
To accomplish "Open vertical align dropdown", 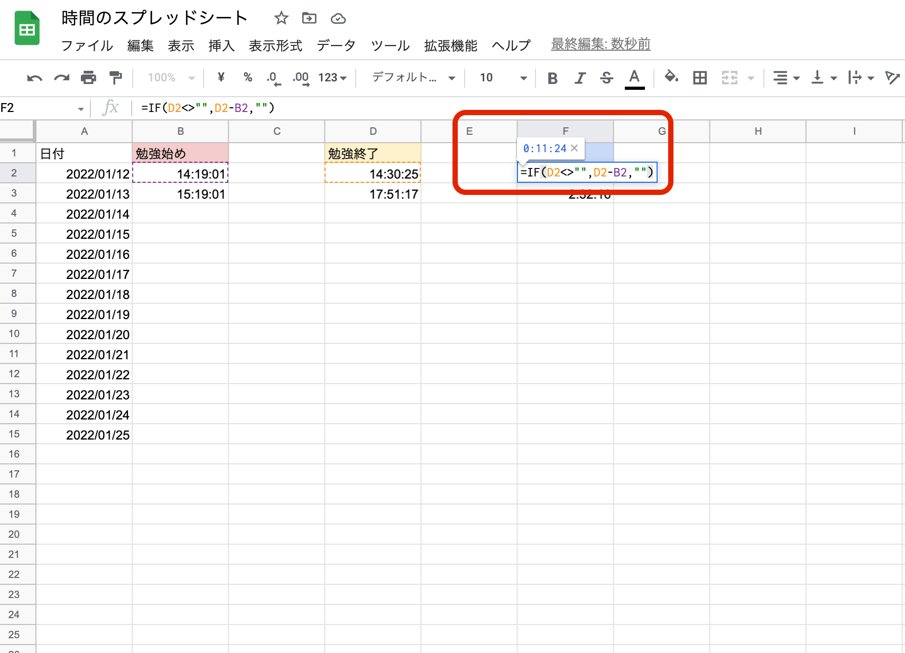I will (824, 78).
